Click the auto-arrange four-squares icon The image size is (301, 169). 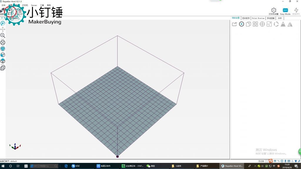point(255,24)
